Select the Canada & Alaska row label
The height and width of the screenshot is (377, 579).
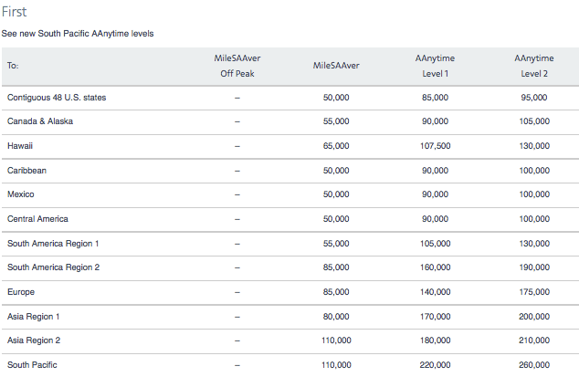click(40, 121)
